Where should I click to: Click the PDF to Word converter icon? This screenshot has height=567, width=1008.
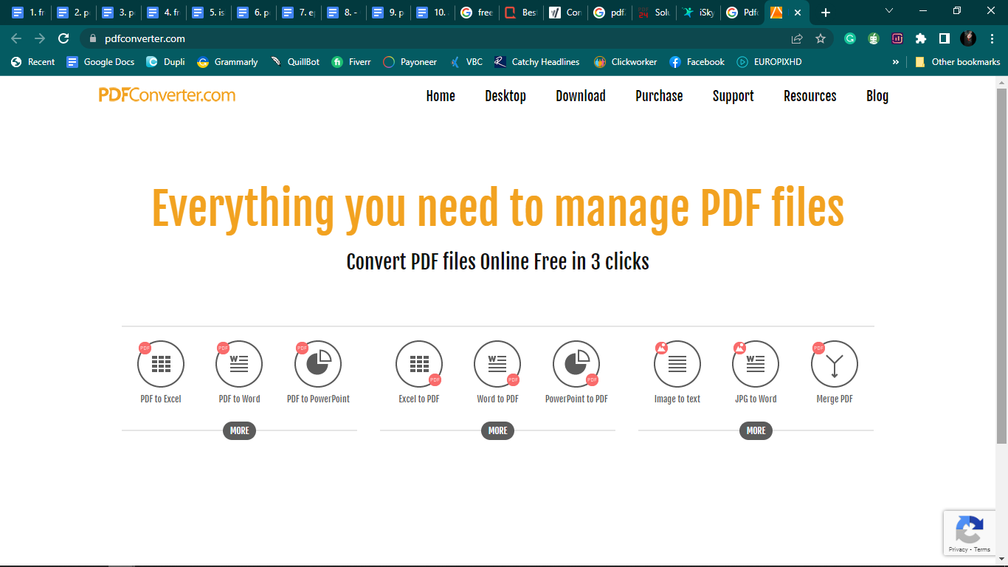239,363
